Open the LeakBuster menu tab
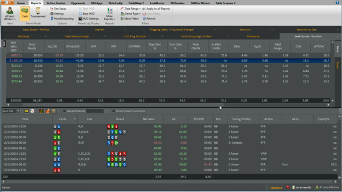This screenshot has width=342, height=192. tap(157, 3)
